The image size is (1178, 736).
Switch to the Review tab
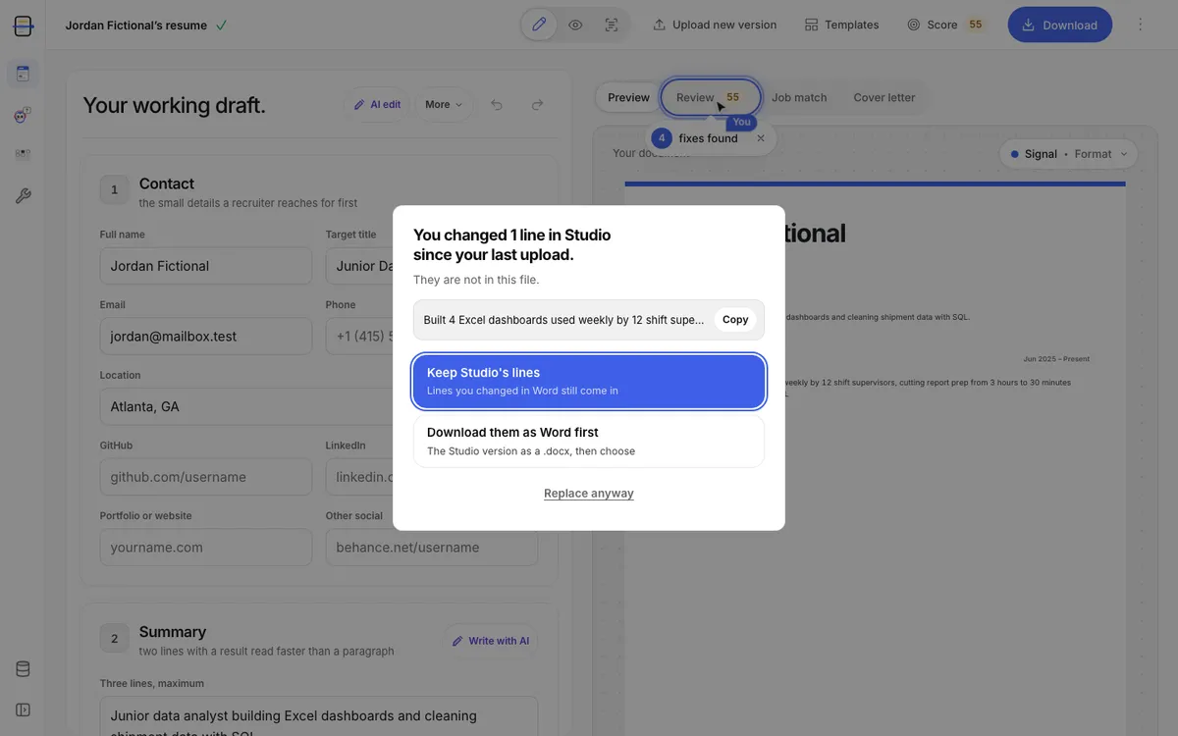pyautogui.click(x=710, y=97)
